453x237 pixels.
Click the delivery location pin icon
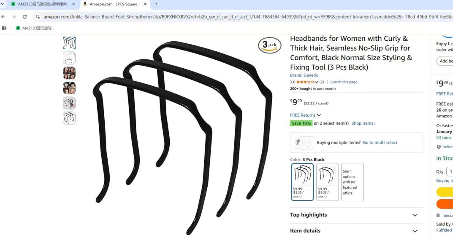coord(439,147)
